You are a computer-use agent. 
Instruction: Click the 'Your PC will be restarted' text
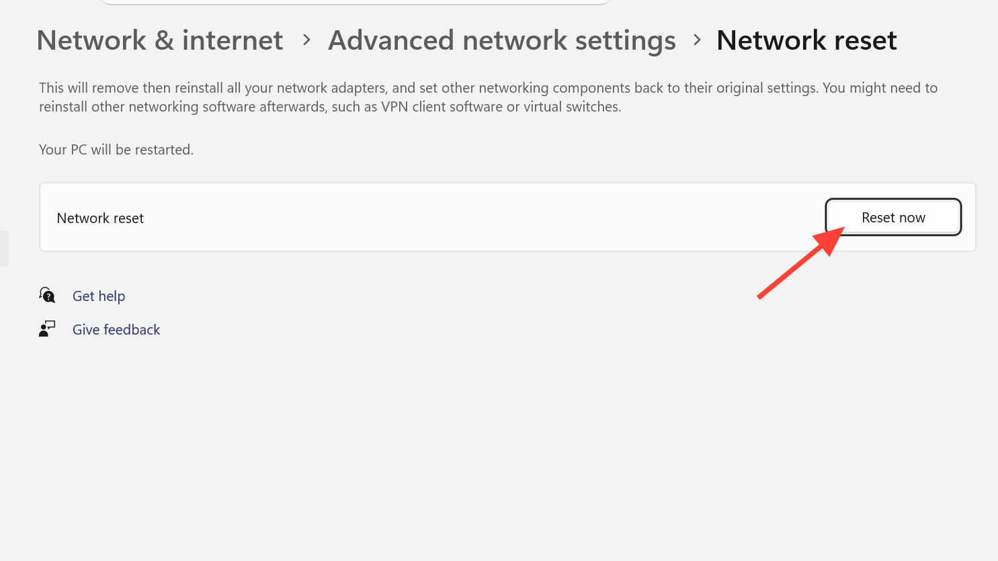[116, 150]
